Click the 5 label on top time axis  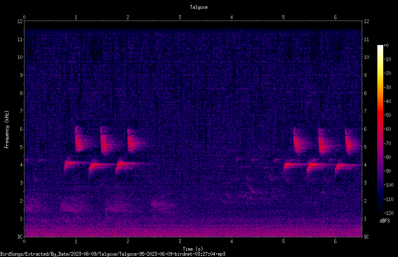283,17
